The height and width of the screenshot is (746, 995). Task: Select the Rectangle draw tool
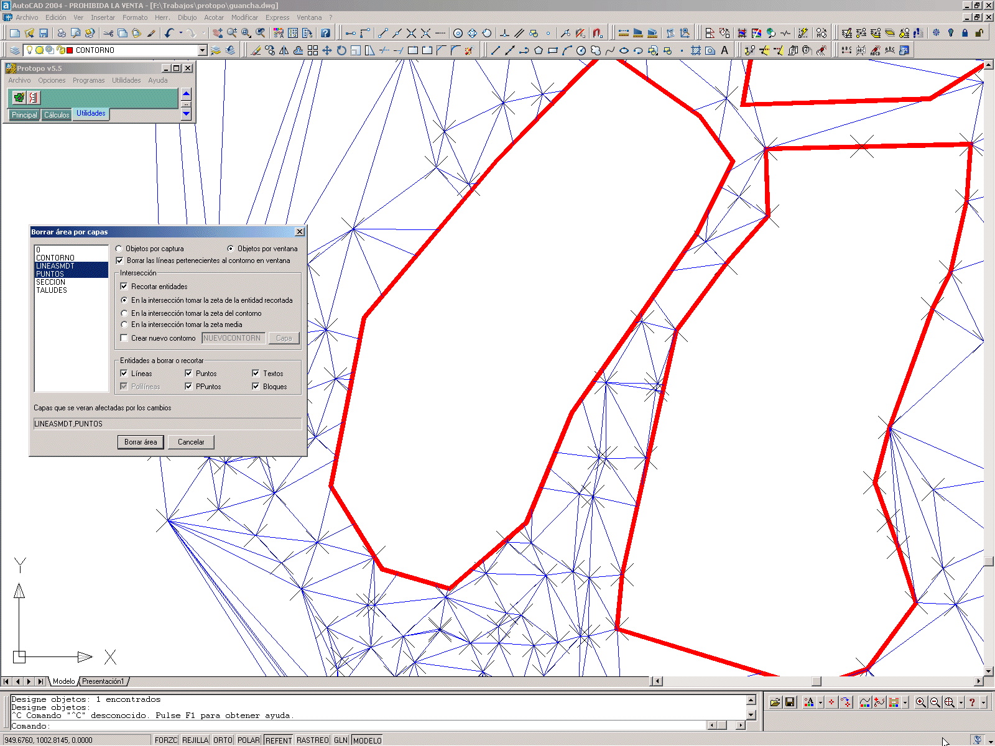553,50
